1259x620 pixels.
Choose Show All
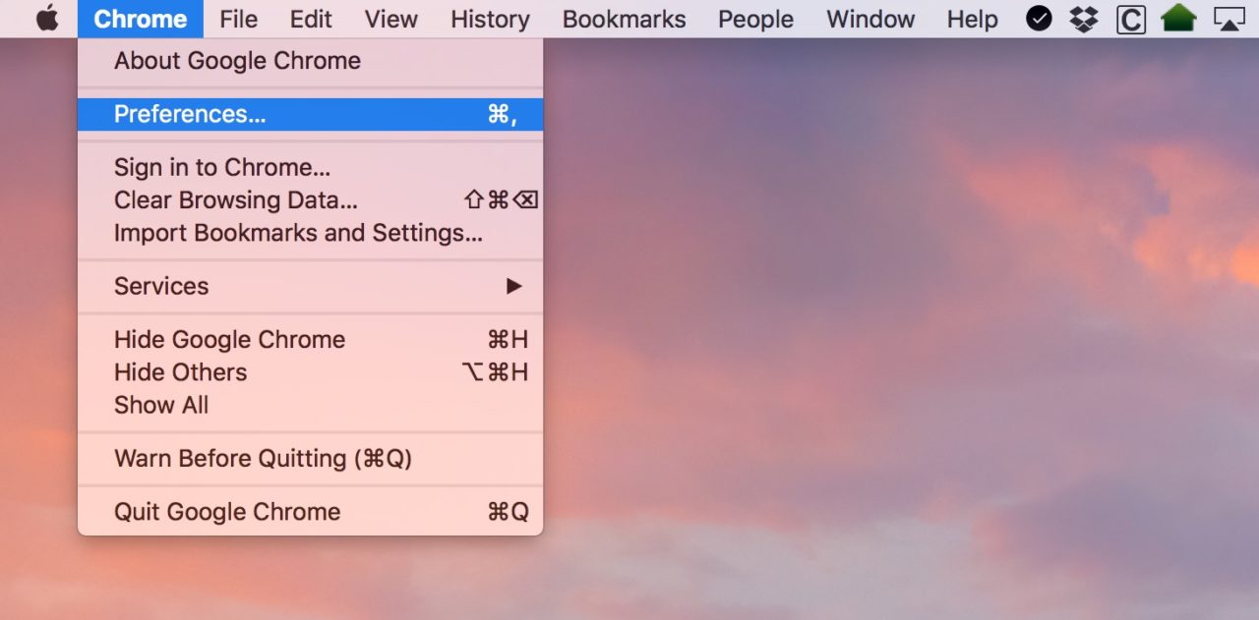(310, 405)
